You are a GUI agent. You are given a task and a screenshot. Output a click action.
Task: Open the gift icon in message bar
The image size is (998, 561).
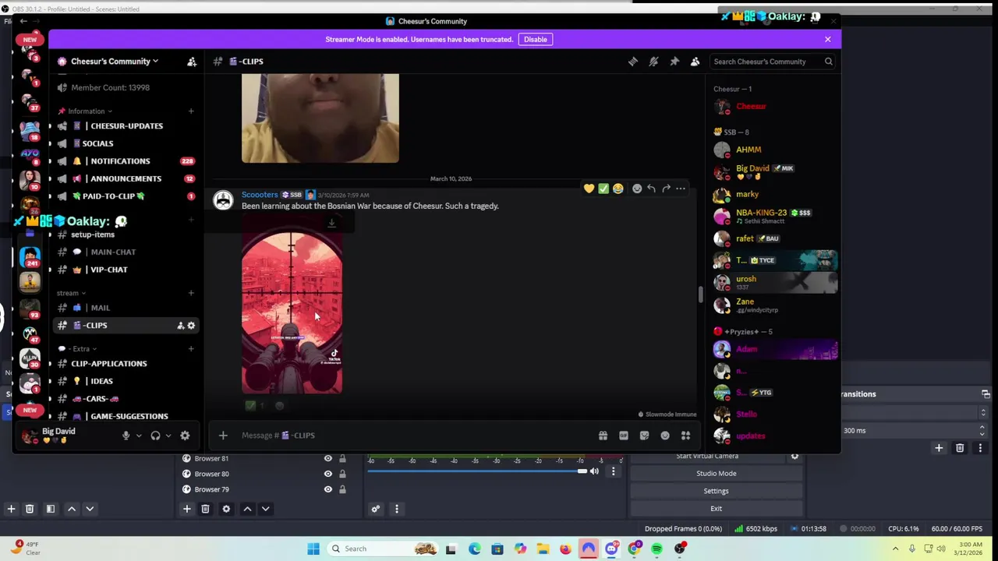pyautogui.click(x=603, y=436)
